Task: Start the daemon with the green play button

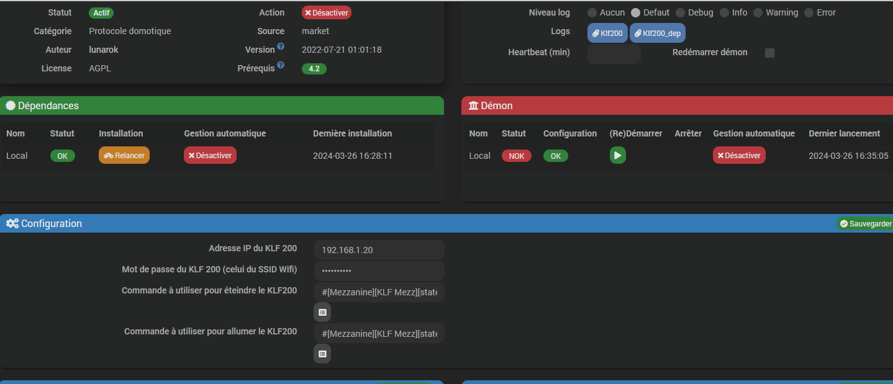Action: point(617,156)
